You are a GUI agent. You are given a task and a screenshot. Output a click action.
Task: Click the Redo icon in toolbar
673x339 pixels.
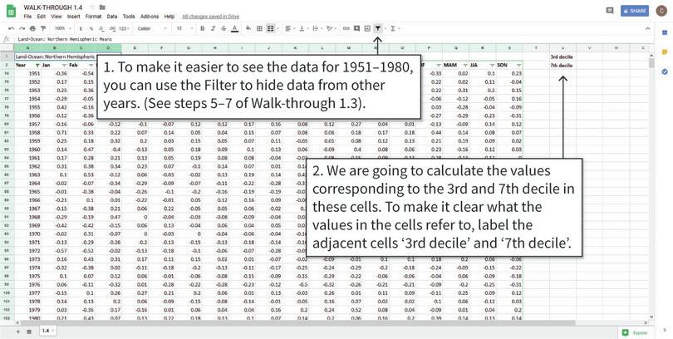(22, 28)
